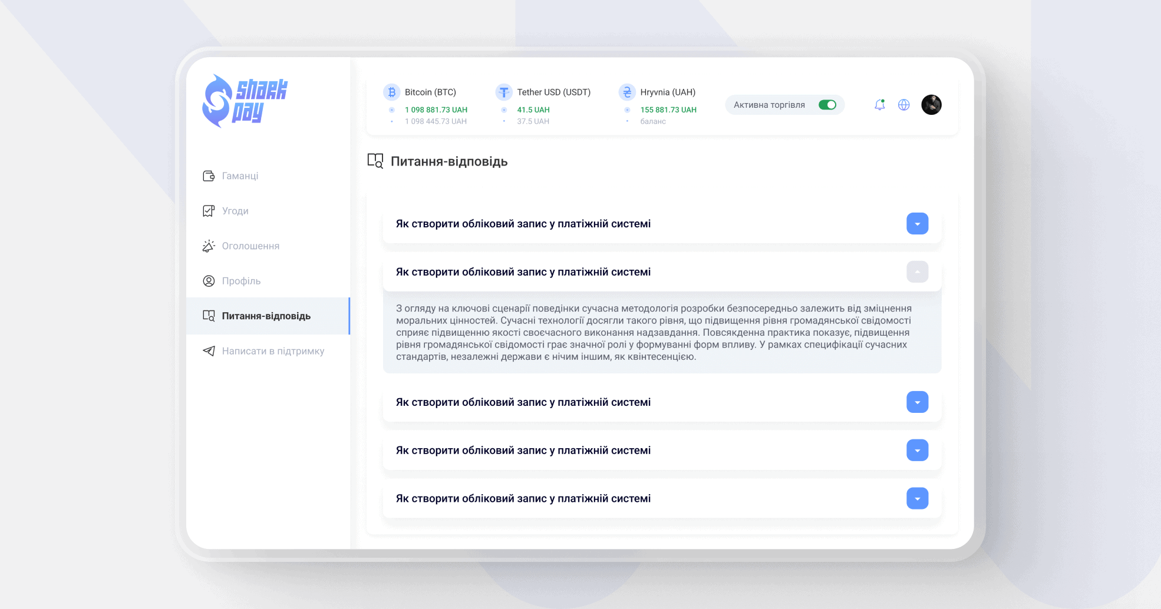Toggle the Активна торгівля switch

click(x=827, y=105)
